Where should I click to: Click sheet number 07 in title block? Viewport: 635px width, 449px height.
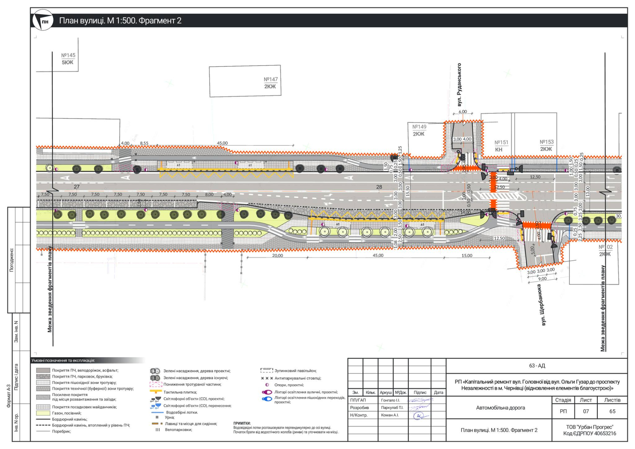586,411
